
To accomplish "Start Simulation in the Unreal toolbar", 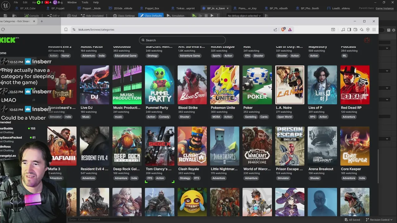I will click(176, 16).
